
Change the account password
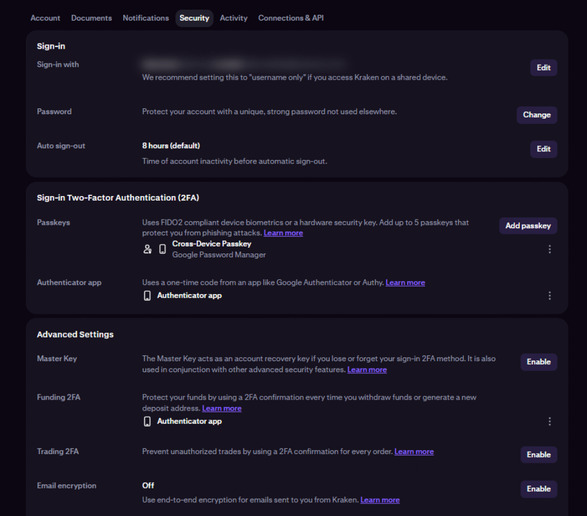tap(537, 115)
